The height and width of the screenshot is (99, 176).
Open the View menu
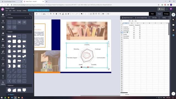[14, 10]
